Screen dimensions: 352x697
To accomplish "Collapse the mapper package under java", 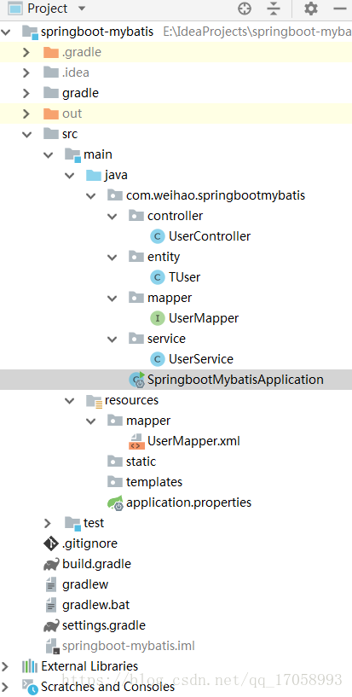I will [x=112, y=299].
